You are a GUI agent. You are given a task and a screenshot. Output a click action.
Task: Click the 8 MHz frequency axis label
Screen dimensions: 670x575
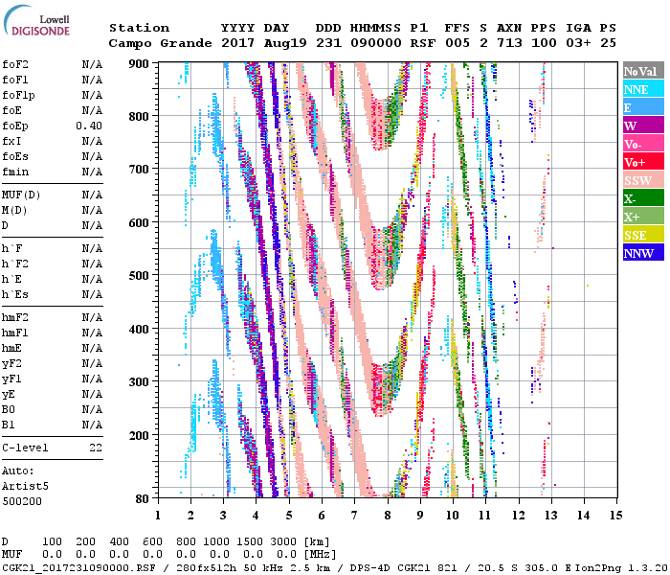click(387, 516)
